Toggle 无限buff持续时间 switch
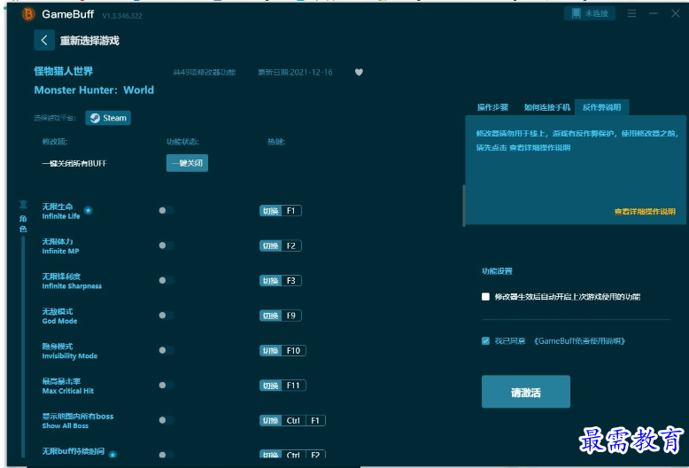 point(166,455)
